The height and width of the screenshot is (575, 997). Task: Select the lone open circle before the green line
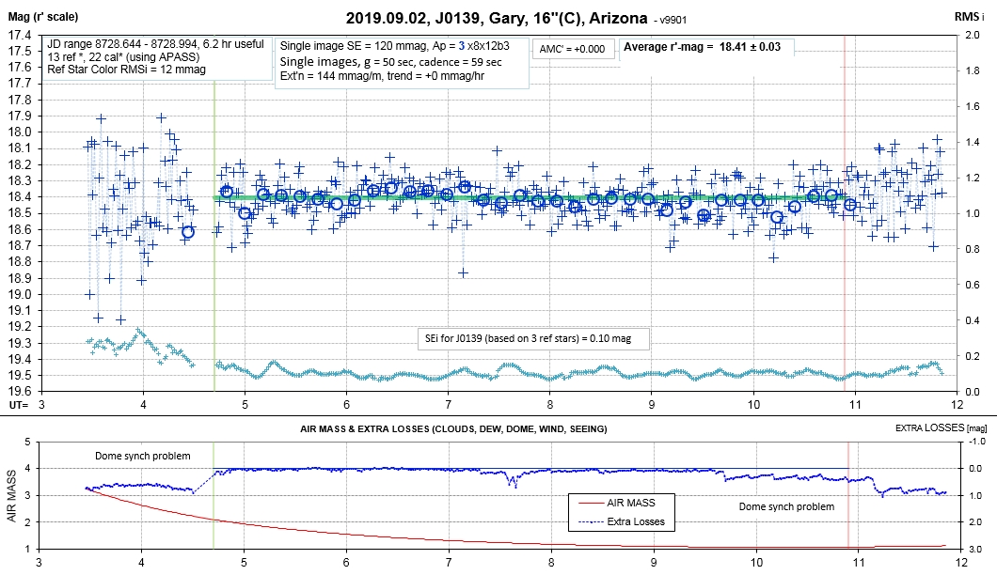(x=187, y=232)
